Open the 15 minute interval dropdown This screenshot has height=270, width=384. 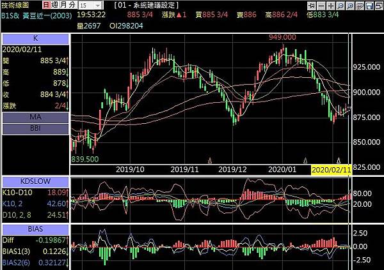(98, 5)
